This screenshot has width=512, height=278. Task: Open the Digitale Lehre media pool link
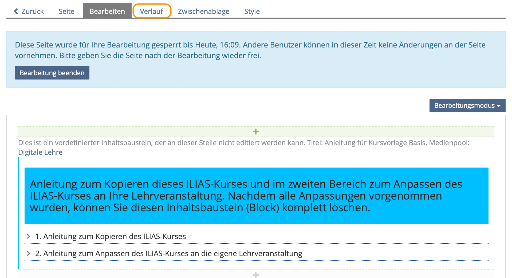pos(40,152)
